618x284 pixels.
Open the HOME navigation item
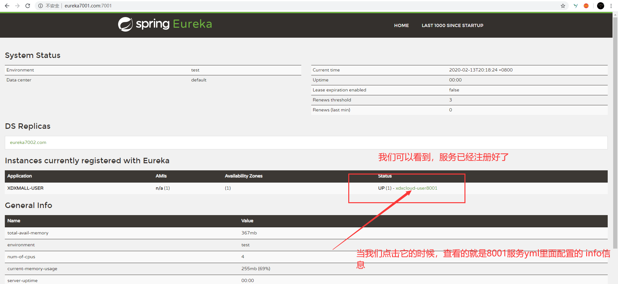coord(401,25)
